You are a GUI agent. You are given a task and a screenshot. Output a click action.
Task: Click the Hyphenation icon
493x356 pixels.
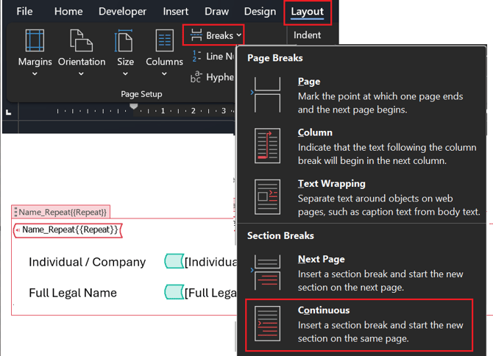pos(196,76)
